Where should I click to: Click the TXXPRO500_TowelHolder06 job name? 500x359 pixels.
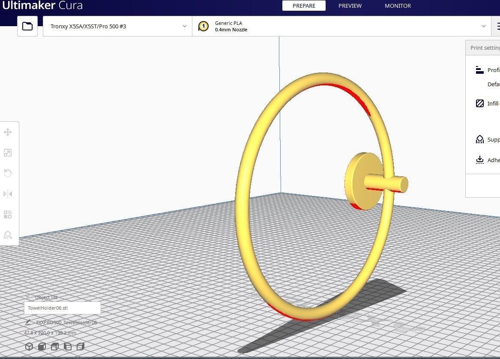point(66,322)
